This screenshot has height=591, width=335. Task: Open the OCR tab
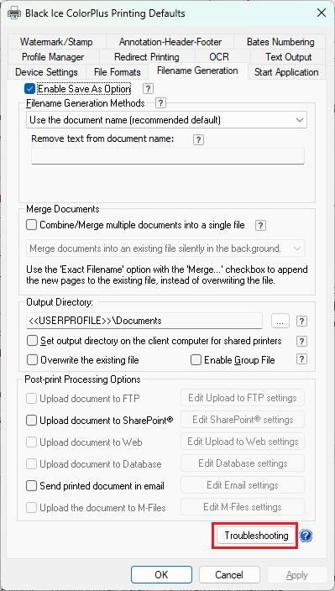[x=219, y=57]
